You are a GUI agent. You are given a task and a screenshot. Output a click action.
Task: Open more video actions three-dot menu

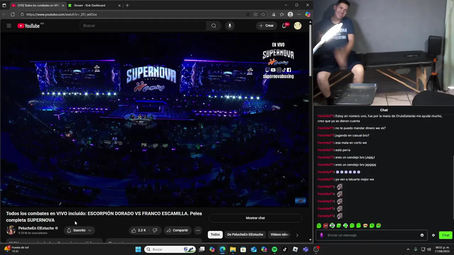click(198, 230)
